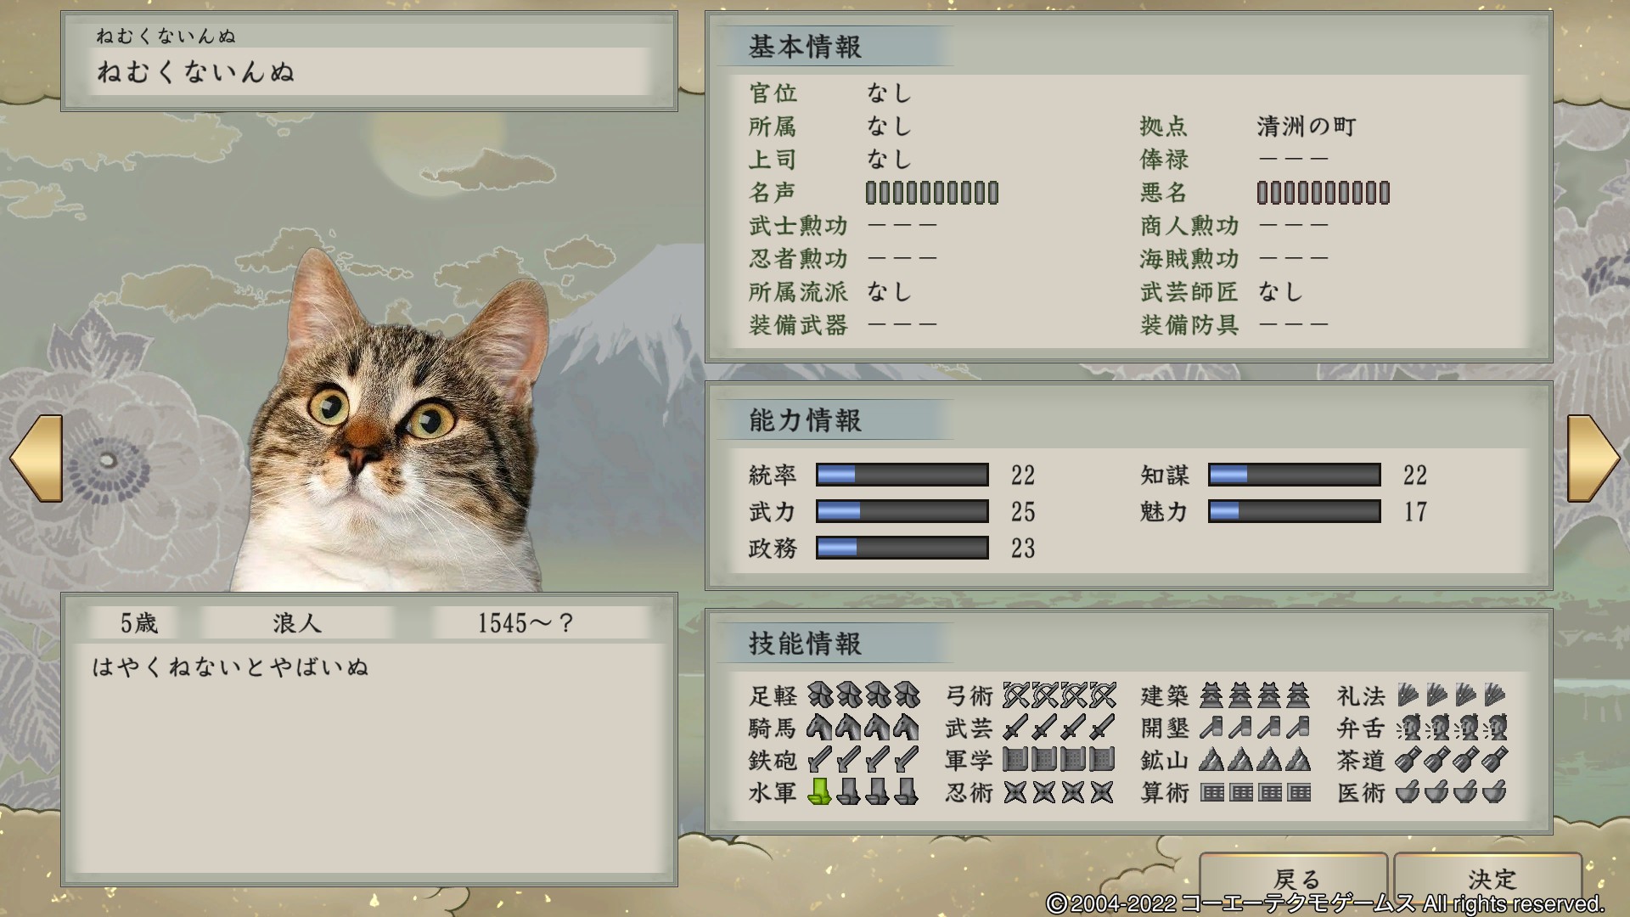This screenshot has height=917, width=1630.
Task: Adjust the 魅力 stat bar
Action: pos(1294,511)
